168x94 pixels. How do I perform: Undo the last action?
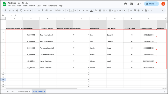coord(10,10)
